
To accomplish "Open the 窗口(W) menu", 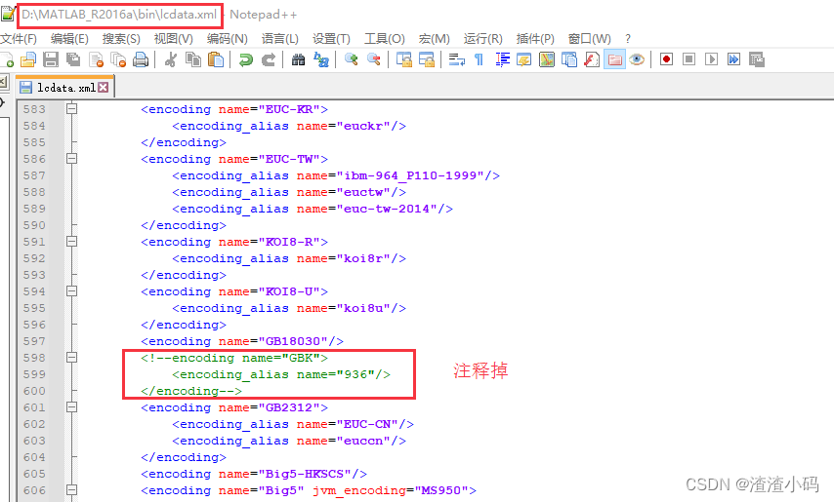I will point(589,39).
